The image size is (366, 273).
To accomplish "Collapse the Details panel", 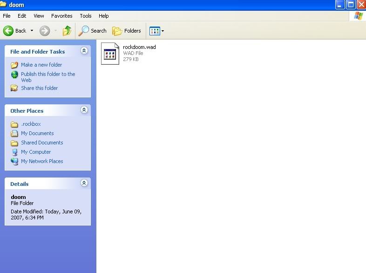I will click(x=84, y=183).
